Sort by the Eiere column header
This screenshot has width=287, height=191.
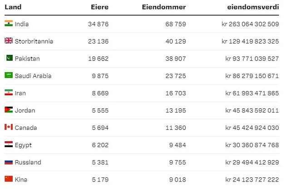(x=100, y=7)
